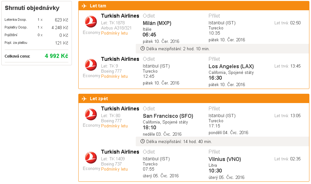
Task: Click the airplane icon in the Let zpět header
Action: pyautogui.click(x=84, y=99)
